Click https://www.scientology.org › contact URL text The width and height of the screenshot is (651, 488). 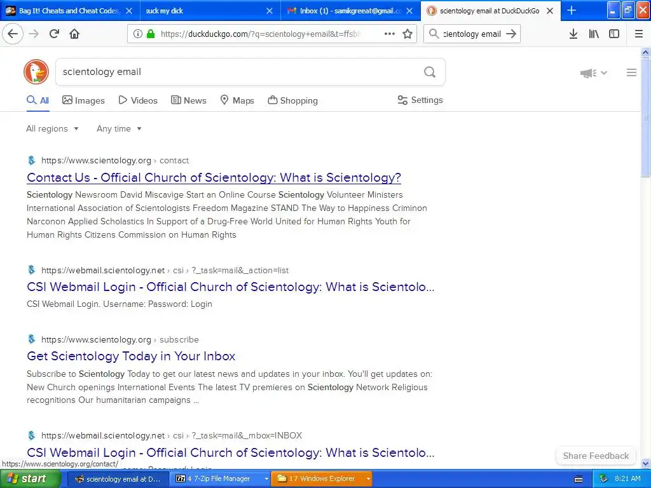pos(115,160)
